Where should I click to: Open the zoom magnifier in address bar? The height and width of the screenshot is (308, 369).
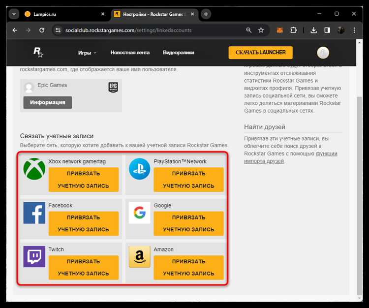click(x=249, y=30)
